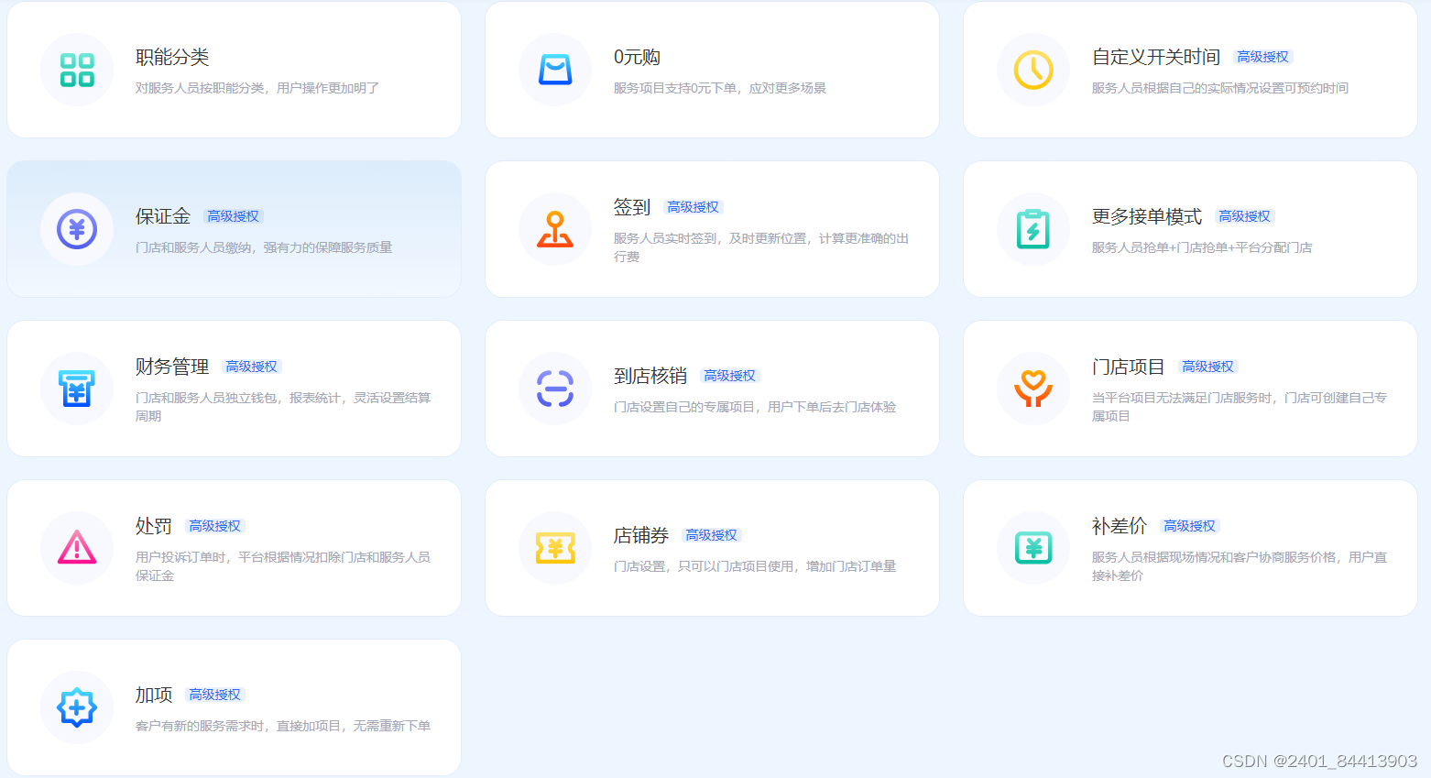Click 高级授权 badge beside 门店项目
Screen dimensions: 1431x778
pyautogui.click(x=1207, y=367)
